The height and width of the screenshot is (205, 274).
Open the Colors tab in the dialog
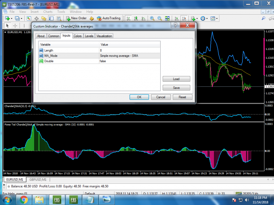coord(78,36)
